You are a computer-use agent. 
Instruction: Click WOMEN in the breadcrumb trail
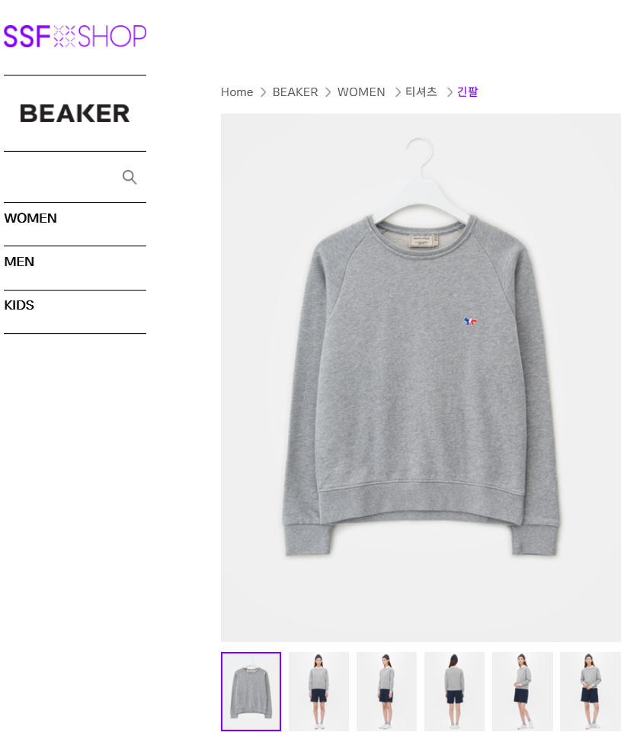pos(361,92)
